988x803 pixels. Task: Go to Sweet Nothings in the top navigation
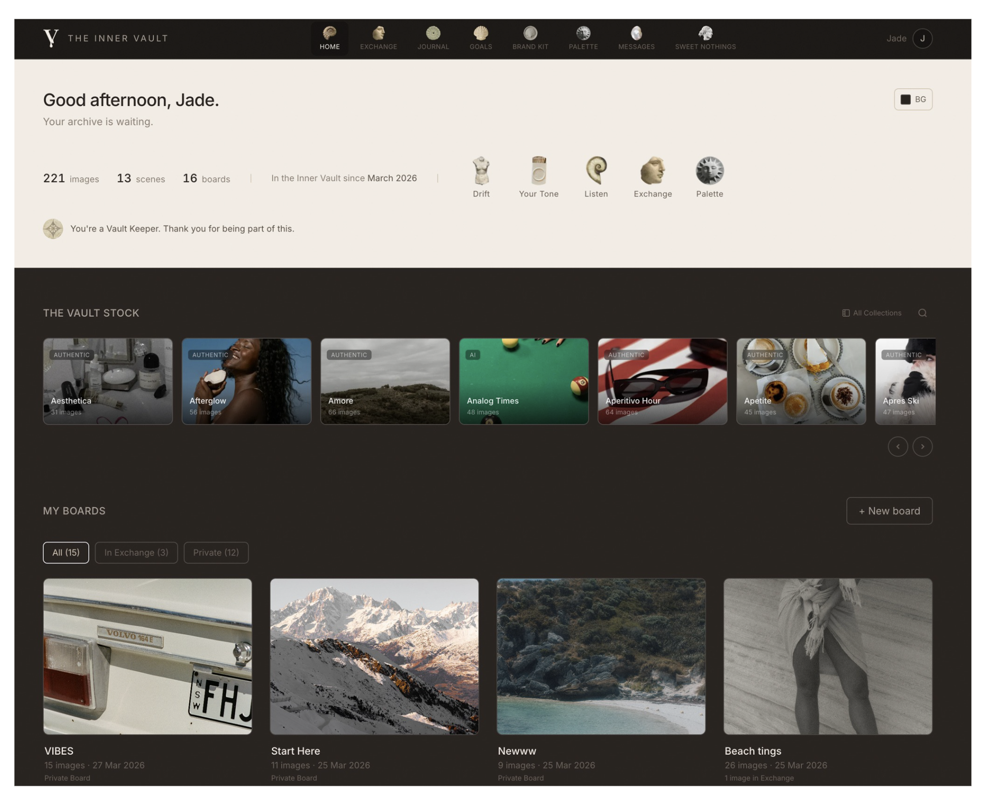[705, 38]
